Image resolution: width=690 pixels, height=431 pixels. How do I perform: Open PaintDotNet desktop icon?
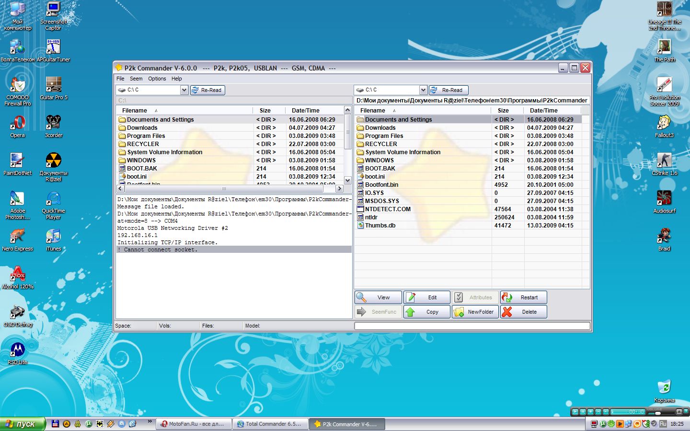[18, 164]
